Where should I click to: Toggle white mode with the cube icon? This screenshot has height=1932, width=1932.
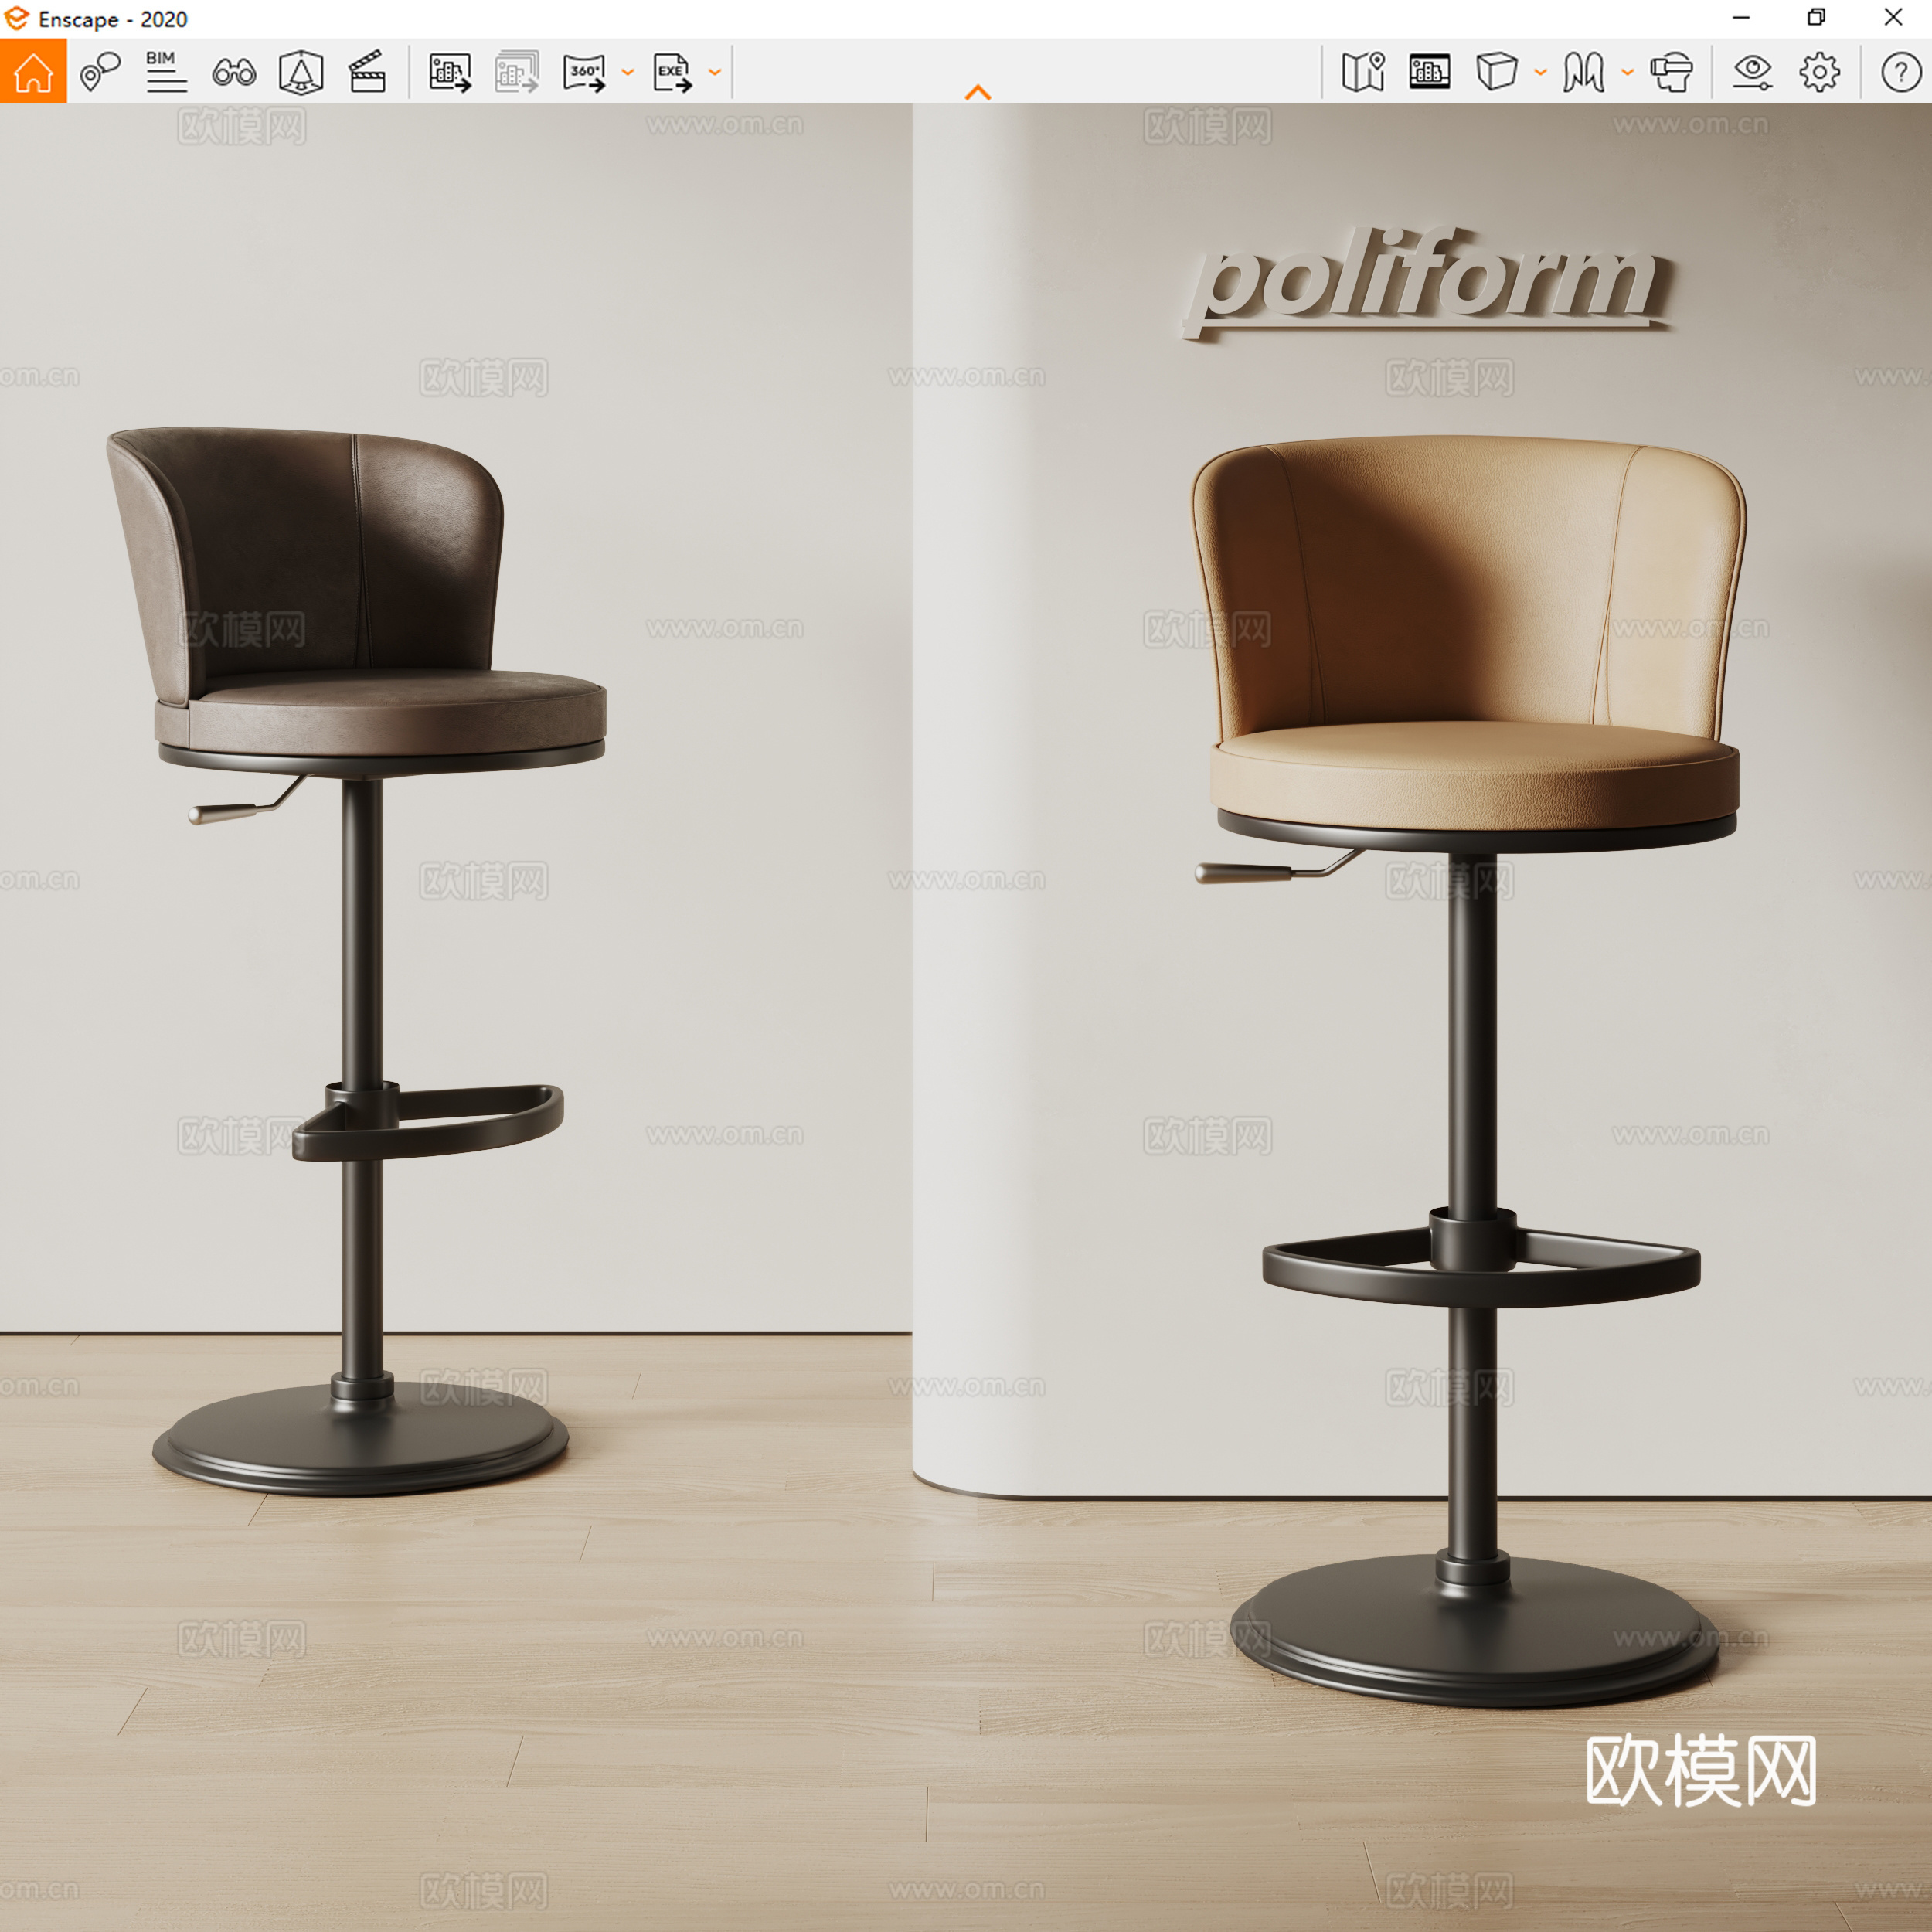[x=1496, y=72]
